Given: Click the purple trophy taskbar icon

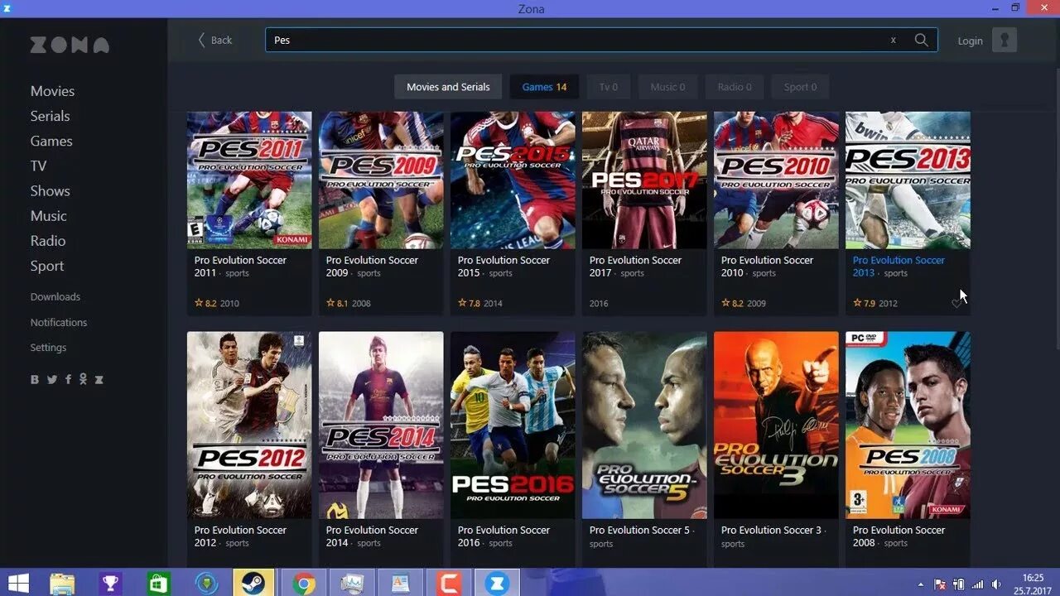Looking at the screenshot, I should coord(110,584).
